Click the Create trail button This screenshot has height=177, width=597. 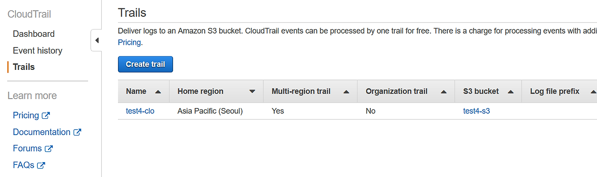coord(146,64)
